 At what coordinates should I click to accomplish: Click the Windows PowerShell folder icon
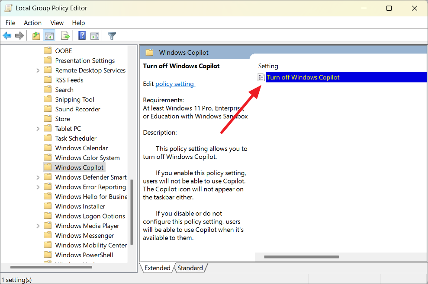pos(48,254)
